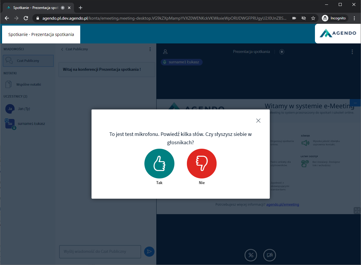Open chat options three-dot menu
The image size is (361, 265).
(x=150, y=49)
